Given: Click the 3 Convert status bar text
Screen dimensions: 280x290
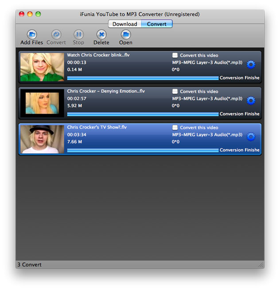Looking at the screenshot, I should tap(30, 265).
